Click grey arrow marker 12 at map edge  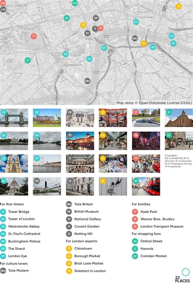click(3, 9)
